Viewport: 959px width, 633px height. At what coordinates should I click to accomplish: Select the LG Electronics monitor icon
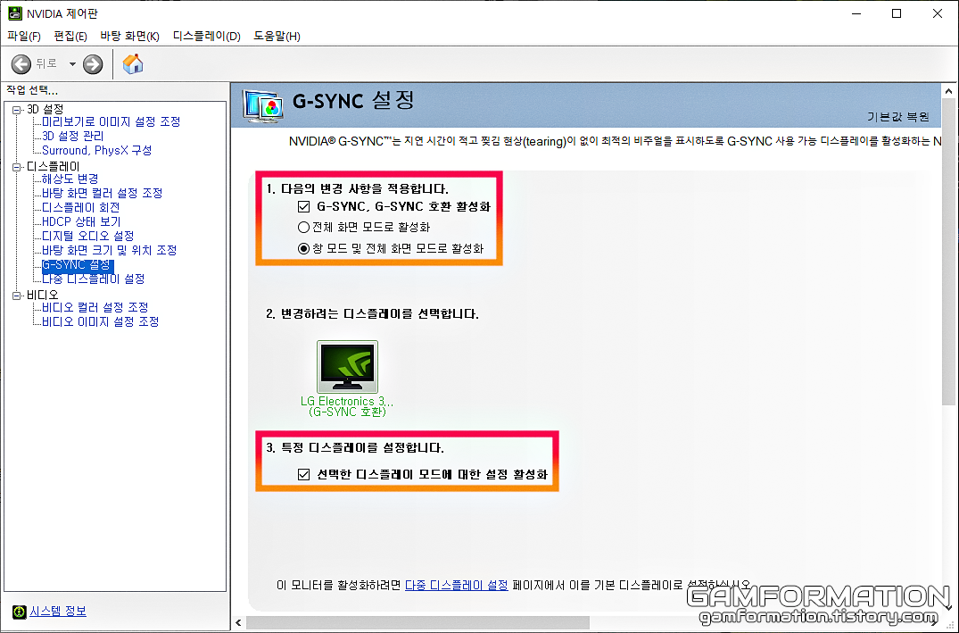click(x=347, y=367)
